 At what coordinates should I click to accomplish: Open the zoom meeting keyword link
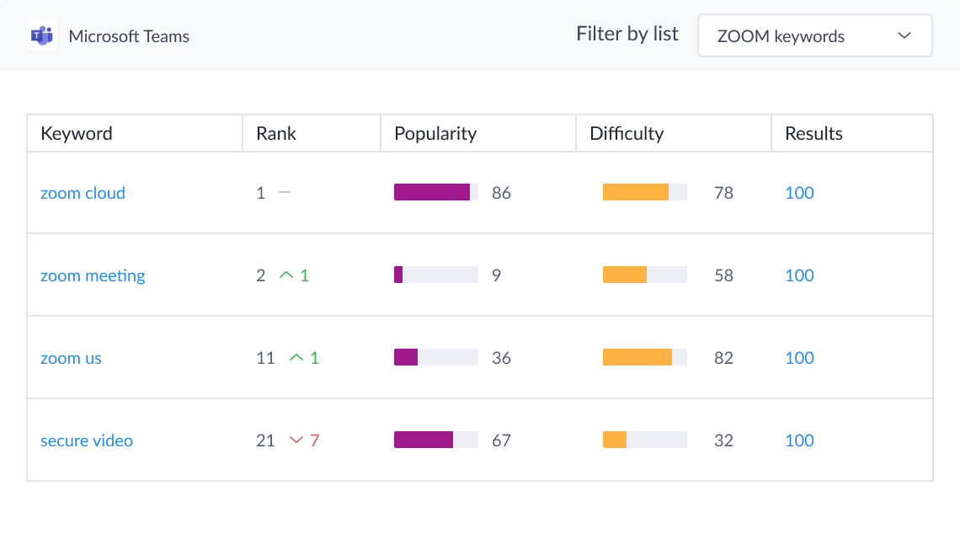tap(93, 275)
